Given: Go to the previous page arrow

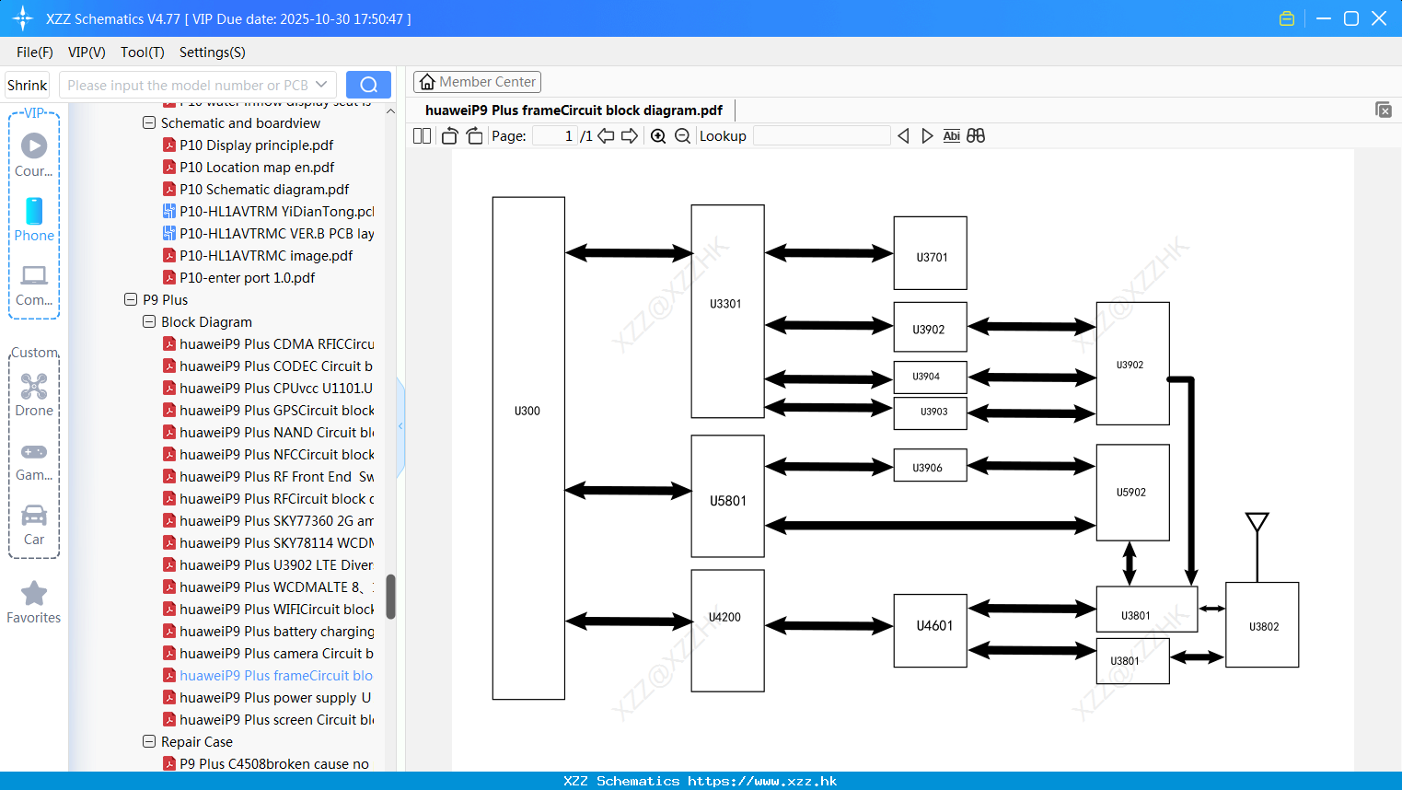Looking at the screenshot, I should click(606, 136).
